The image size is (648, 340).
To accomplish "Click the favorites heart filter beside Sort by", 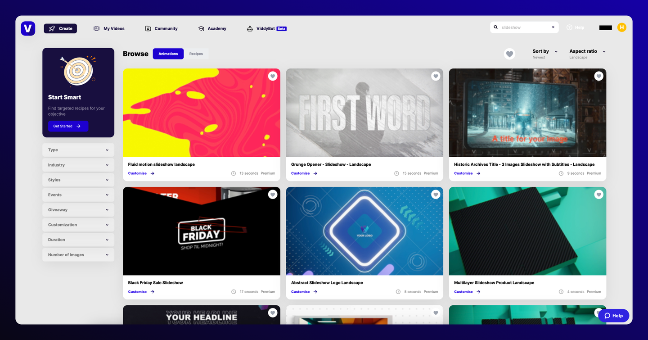I will [509, 54].
